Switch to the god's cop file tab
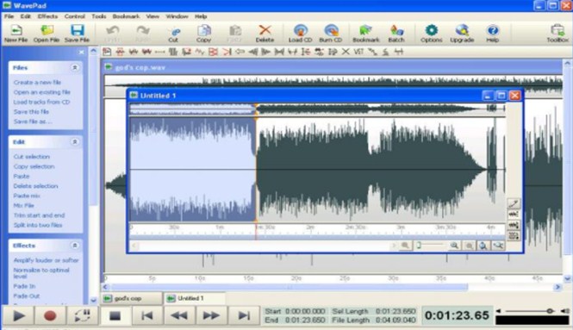The height and width of the screenshot is (330, 573). 131,299
